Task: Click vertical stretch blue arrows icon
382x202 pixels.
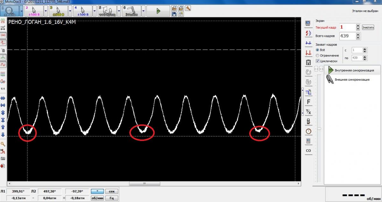Action: (x=3, y=112)
